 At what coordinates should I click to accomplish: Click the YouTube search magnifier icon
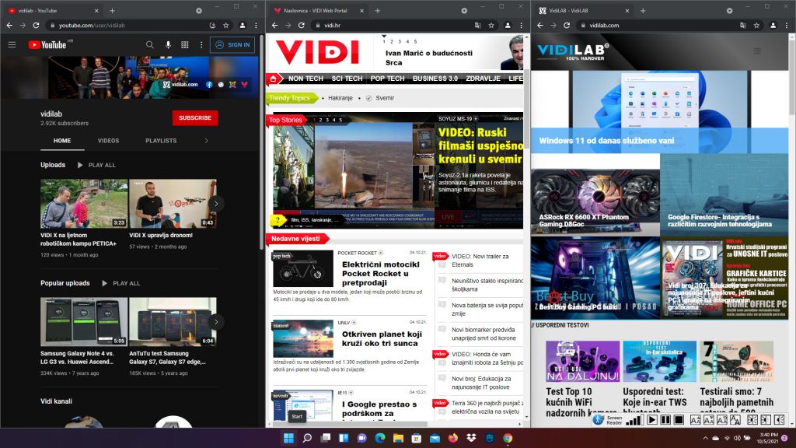pos(150,45)
